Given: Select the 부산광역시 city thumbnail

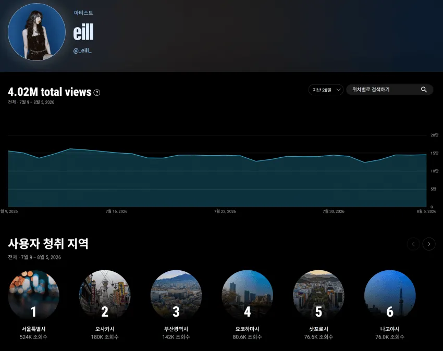Looking at the screenshot, I should coord(176,295).
